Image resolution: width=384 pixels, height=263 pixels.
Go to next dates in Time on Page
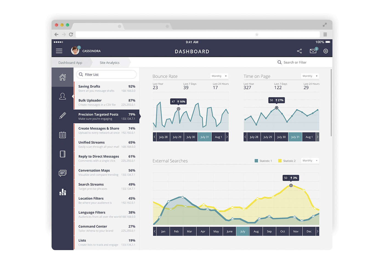(x=318, y=137)
